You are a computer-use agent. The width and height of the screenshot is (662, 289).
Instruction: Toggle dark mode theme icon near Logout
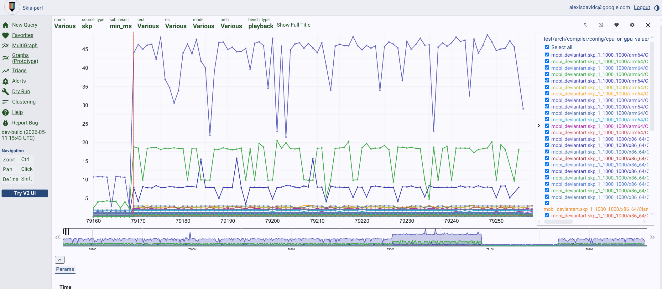(657, 8)
